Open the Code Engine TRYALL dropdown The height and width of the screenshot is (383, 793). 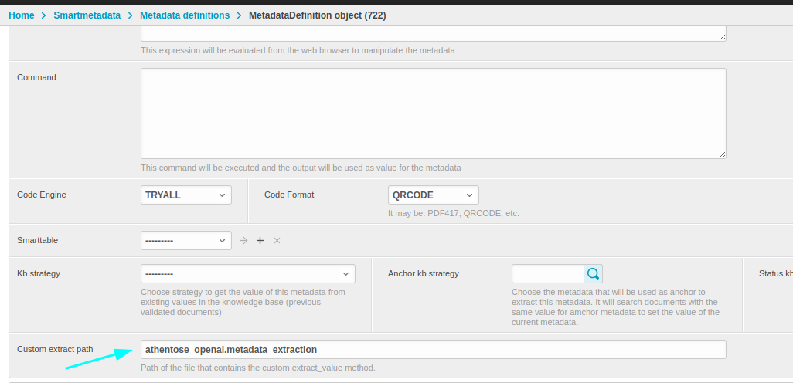[x=185, y=195]
